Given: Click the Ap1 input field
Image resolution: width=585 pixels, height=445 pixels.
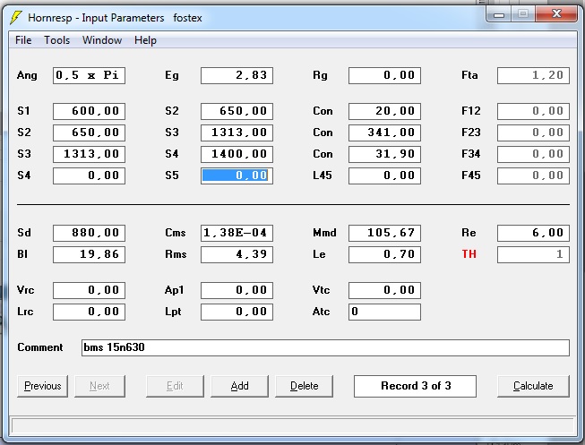Looking at the screenshot, I should 237,291.
